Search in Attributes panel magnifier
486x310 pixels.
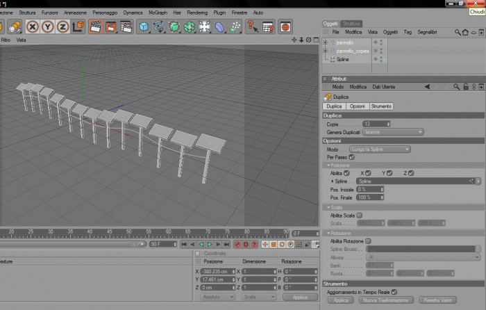457,87
